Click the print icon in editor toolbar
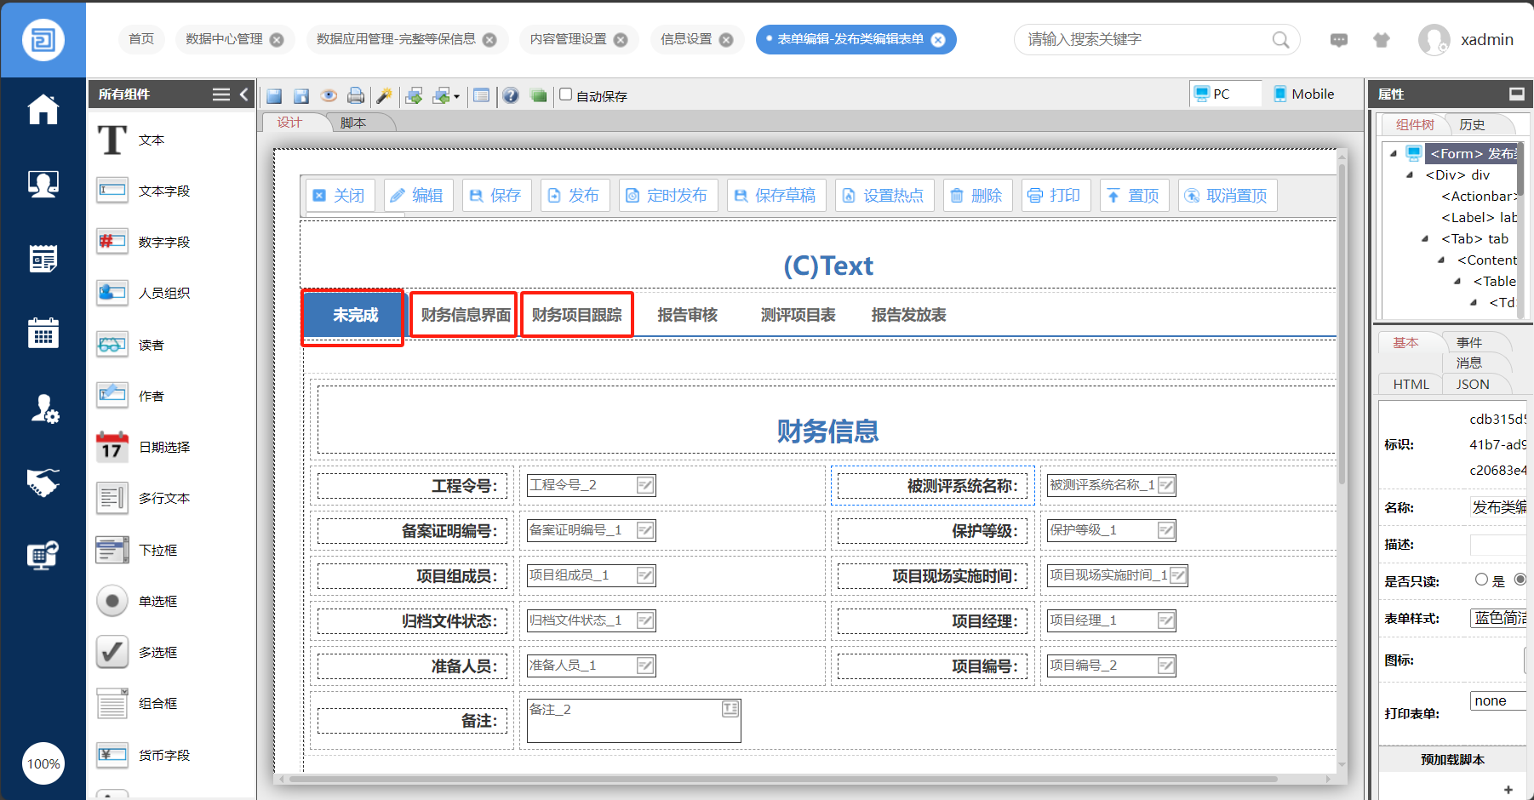The width and height of the screenshot is (1534, 800). point(356,95)
